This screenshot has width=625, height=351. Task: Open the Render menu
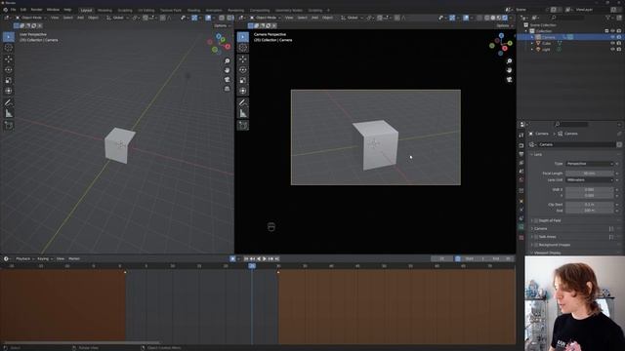(x=36, y=10)
